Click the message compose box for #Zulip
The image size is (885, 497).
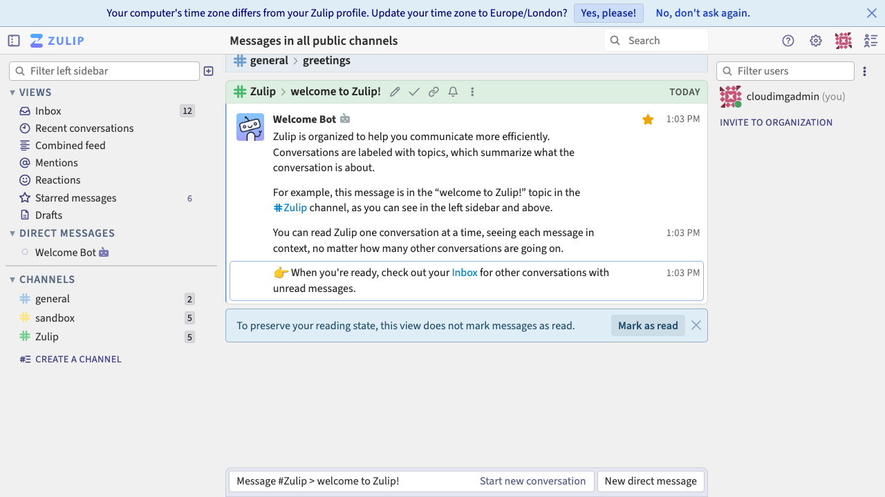point(410,481)
